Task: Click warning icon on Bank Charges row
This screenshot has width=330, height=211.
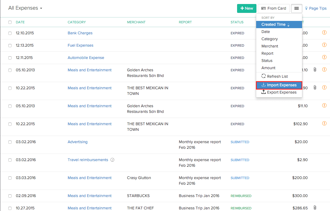Action: click(324, 33)
